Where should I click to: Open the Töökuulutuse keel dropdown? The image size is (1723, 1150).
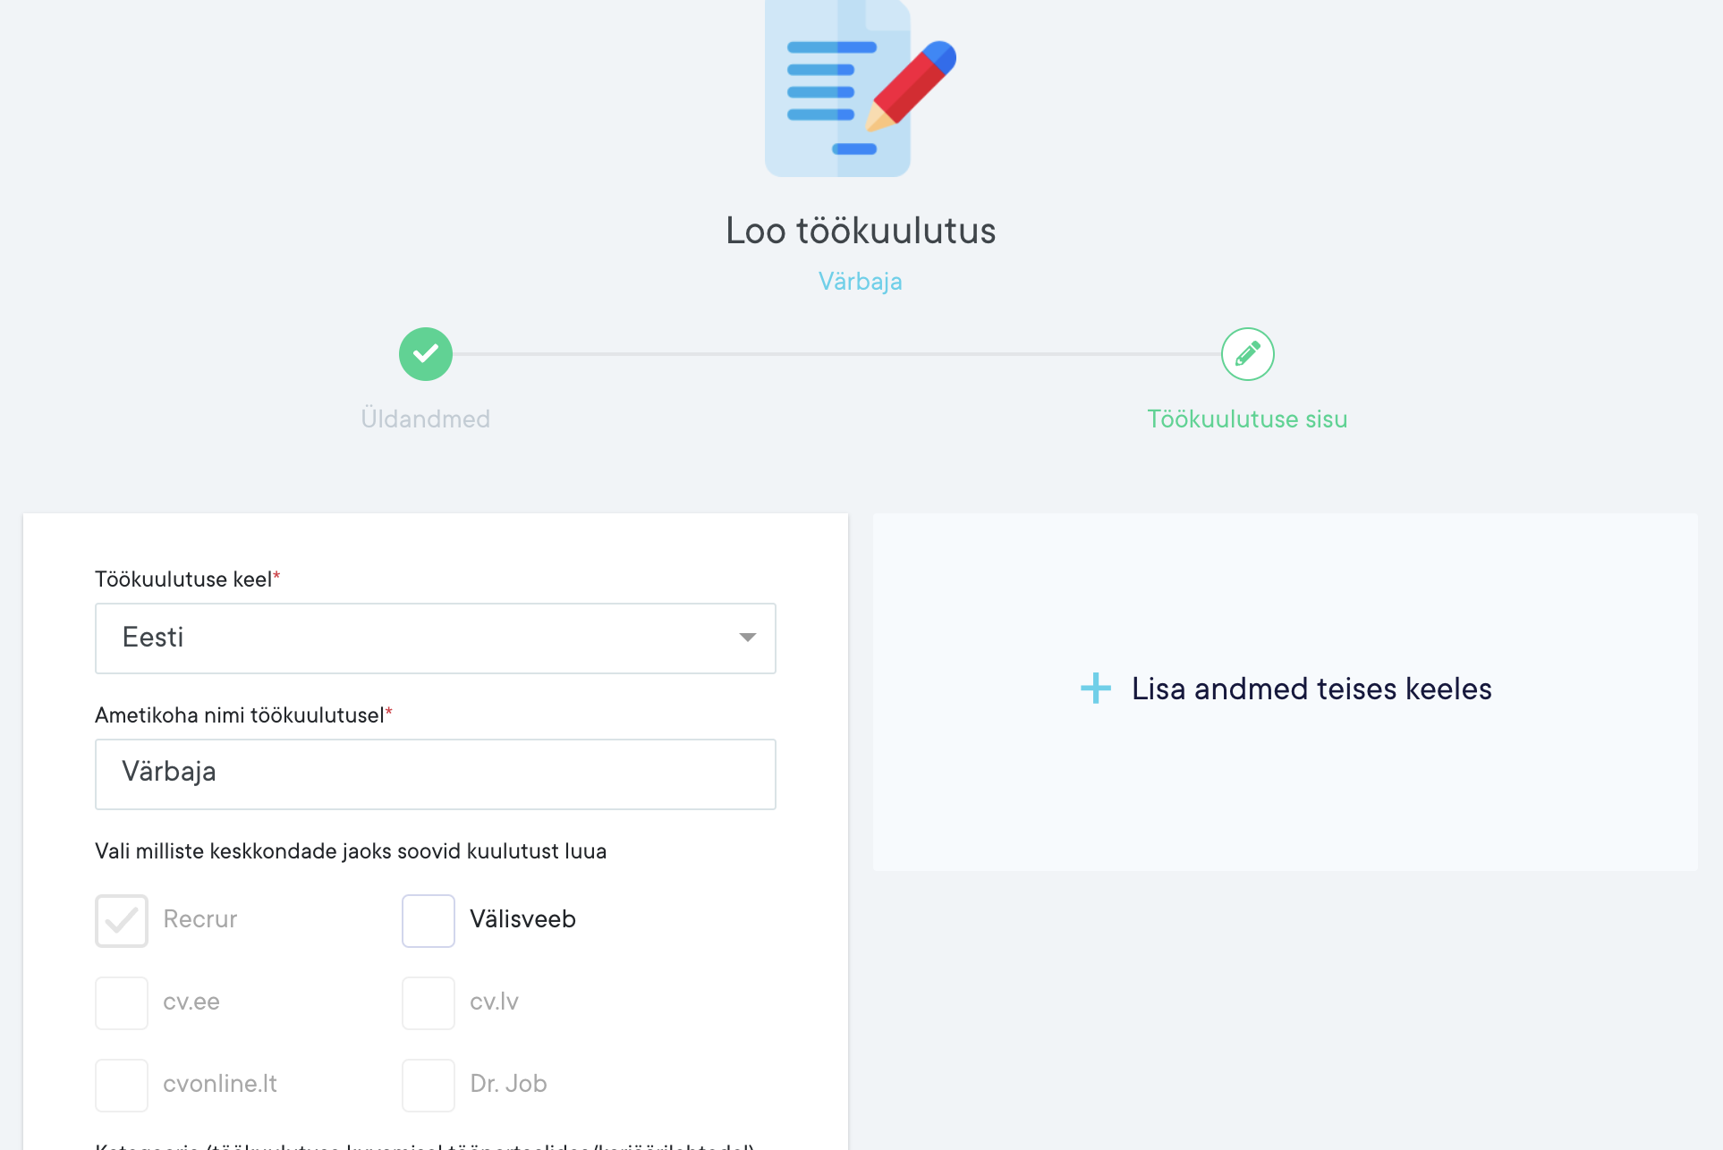pyautogui.click(x=420, y=638)
